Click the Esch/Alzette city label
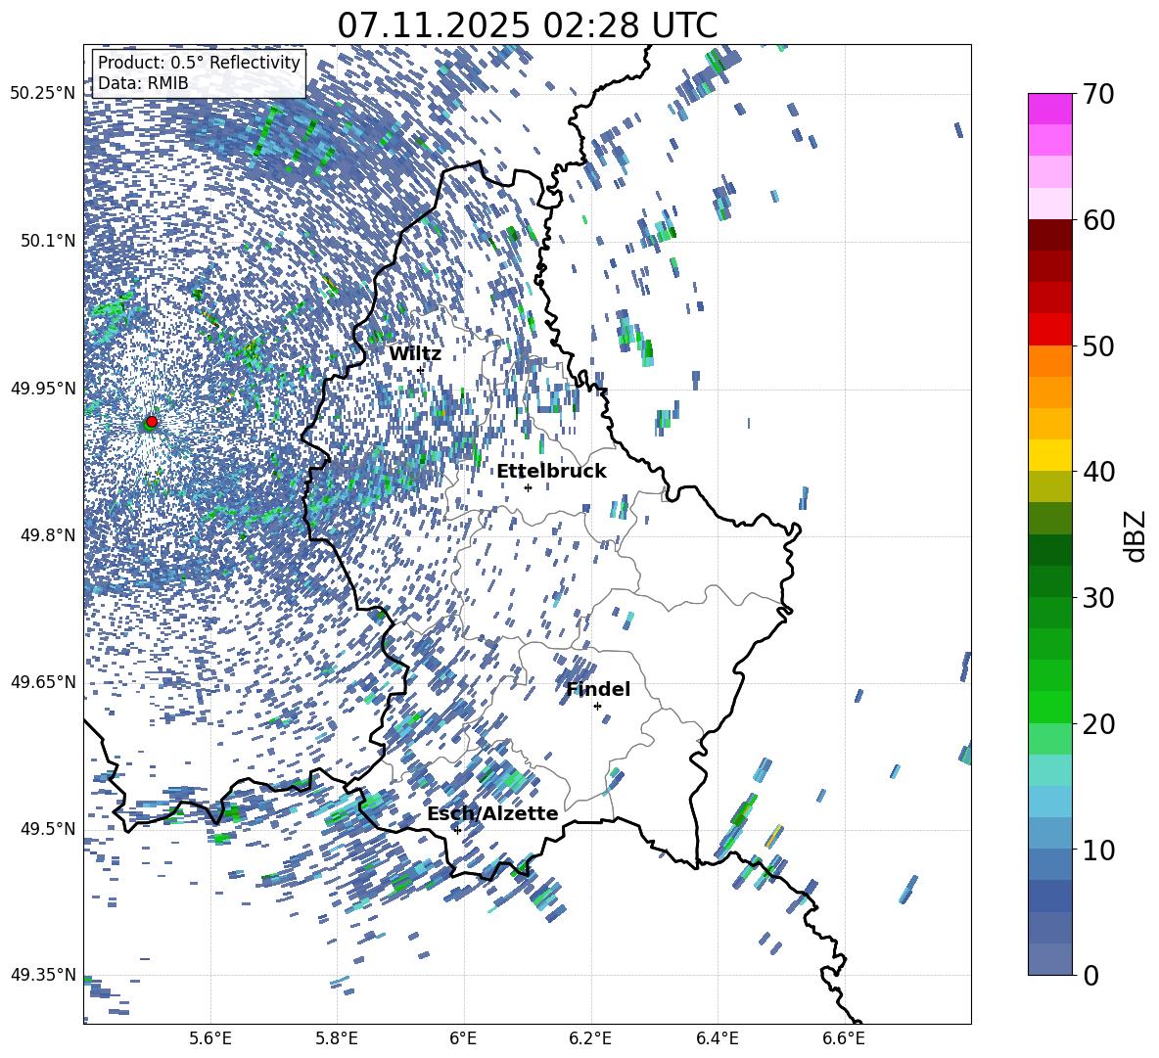This screenshot has width=1159, height=1058. 492,814
